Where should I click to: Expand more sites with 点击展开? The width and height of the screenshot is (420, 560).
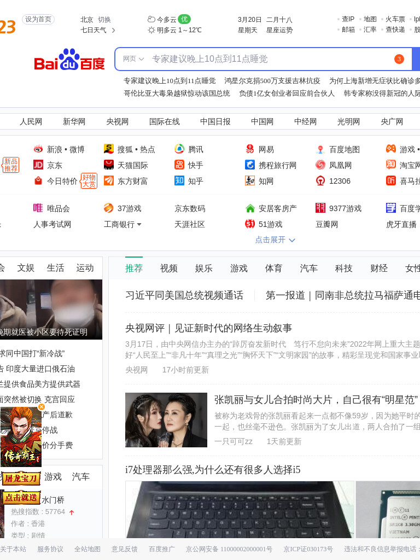(275, 240)
